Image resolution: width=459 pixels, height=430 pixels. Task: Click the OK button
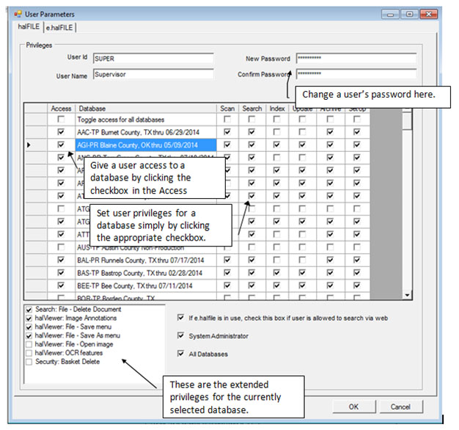coord(353,407)
